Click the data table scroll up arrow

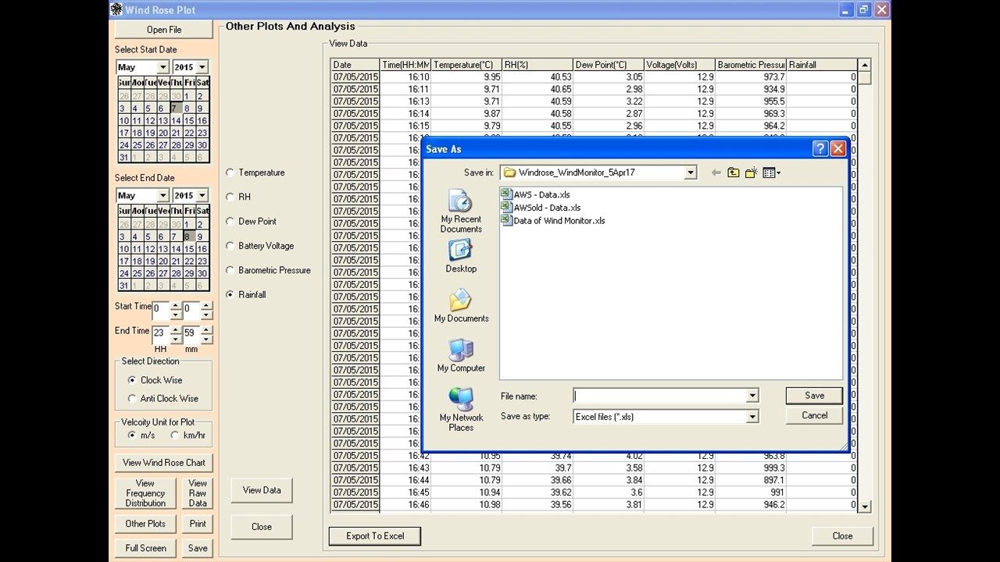click(864, 65)
